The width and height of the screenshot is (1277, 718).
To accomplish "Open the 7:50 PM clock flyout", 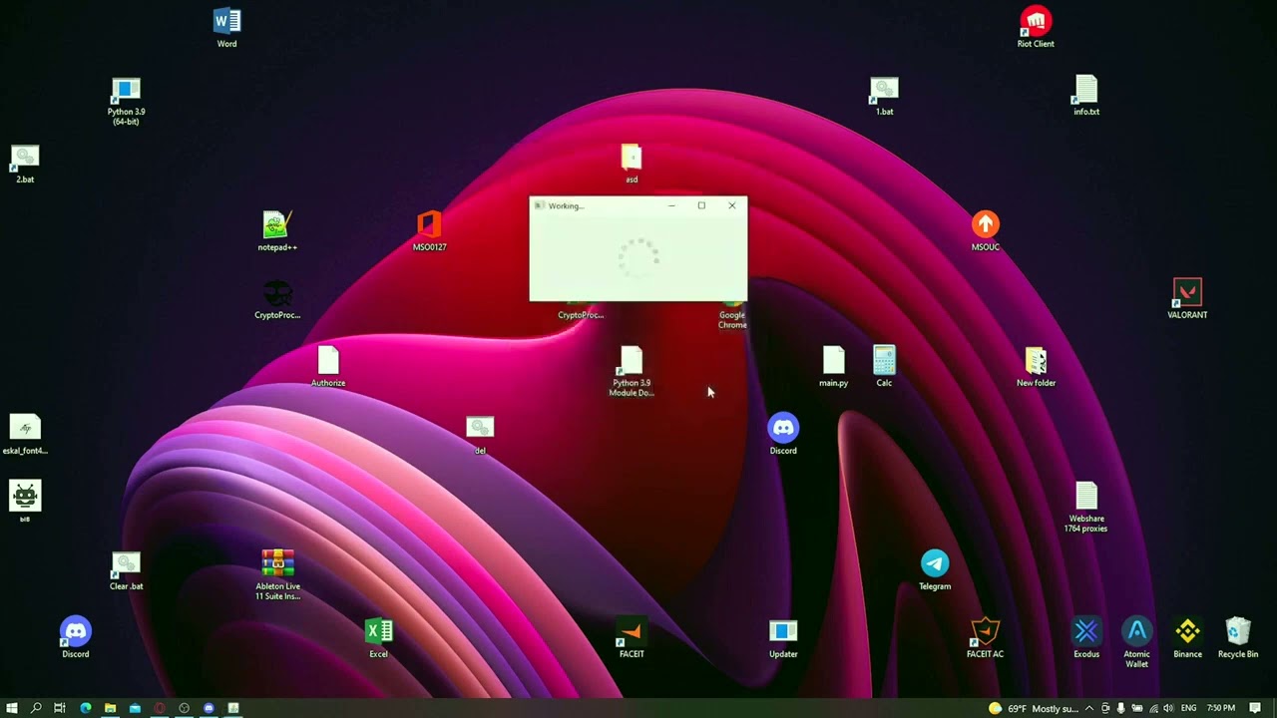I will [1221, 708].
